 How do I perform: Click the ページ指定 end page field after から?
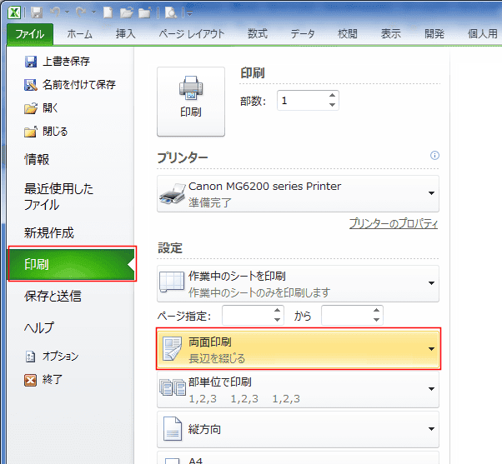pos(348,315)
